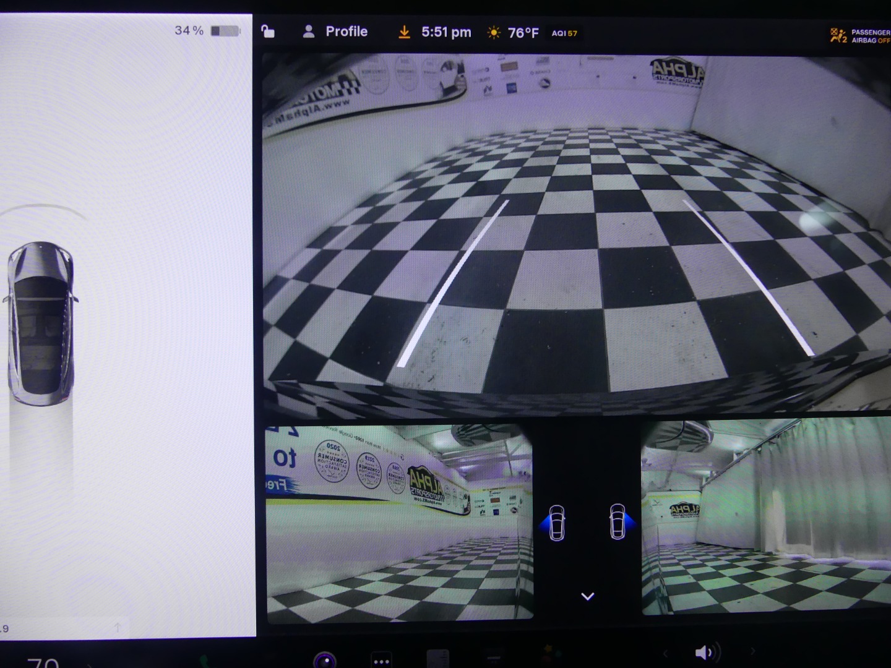
Task: Open the AQI 57 air quality badge
Action: (564, 33)
